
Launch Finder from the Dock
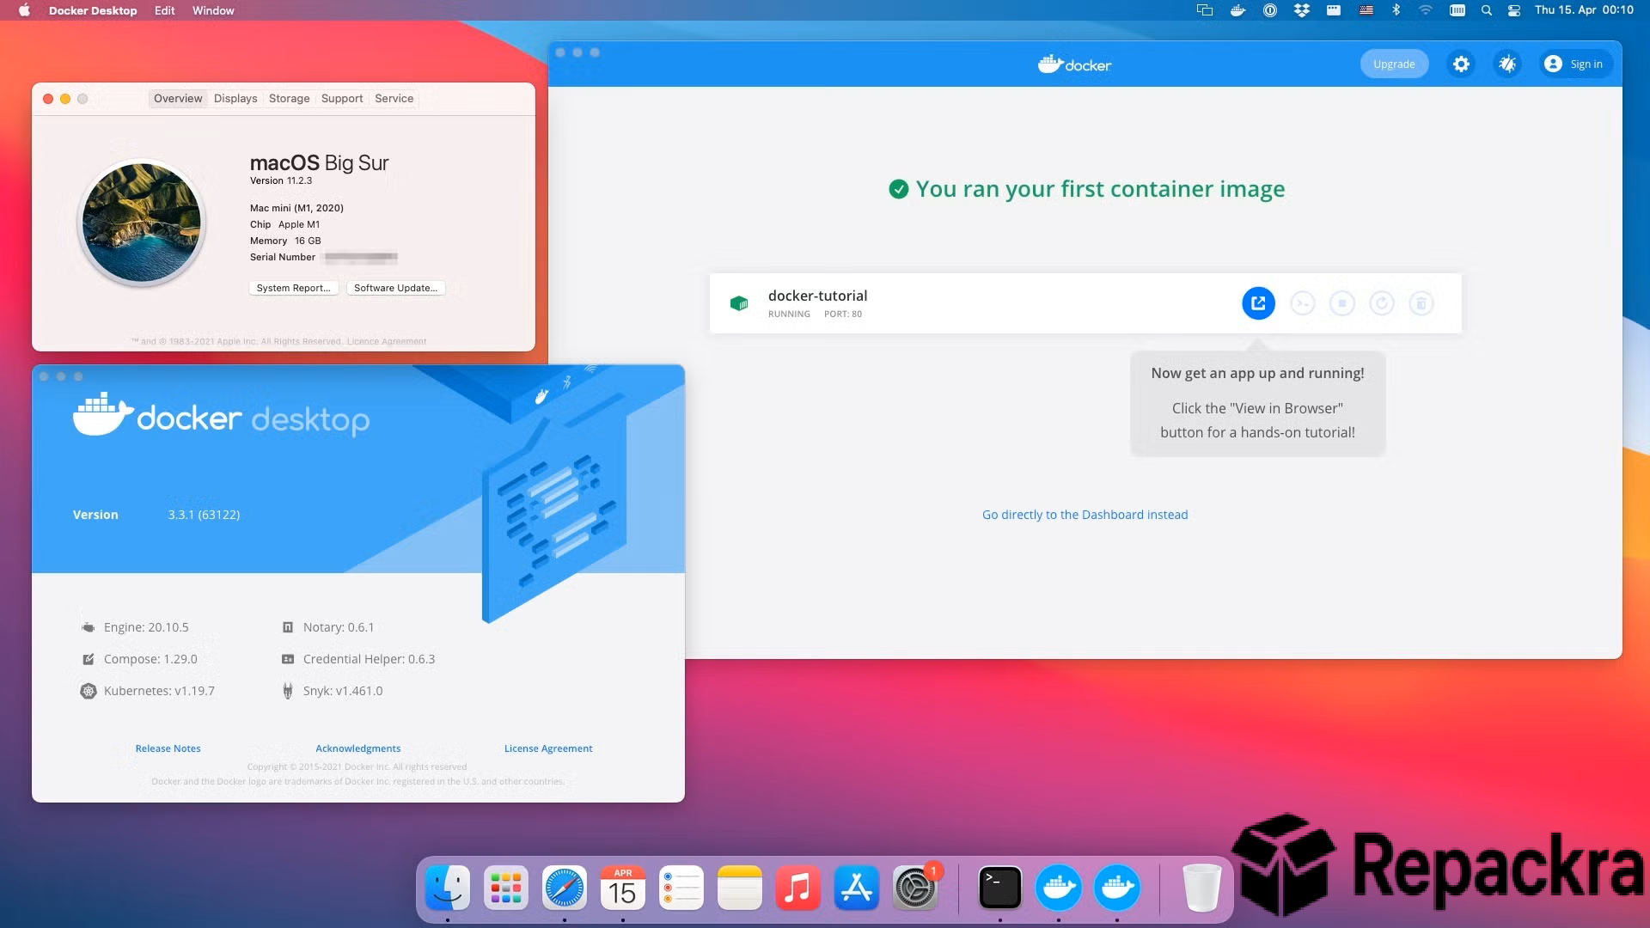(448, 888)
